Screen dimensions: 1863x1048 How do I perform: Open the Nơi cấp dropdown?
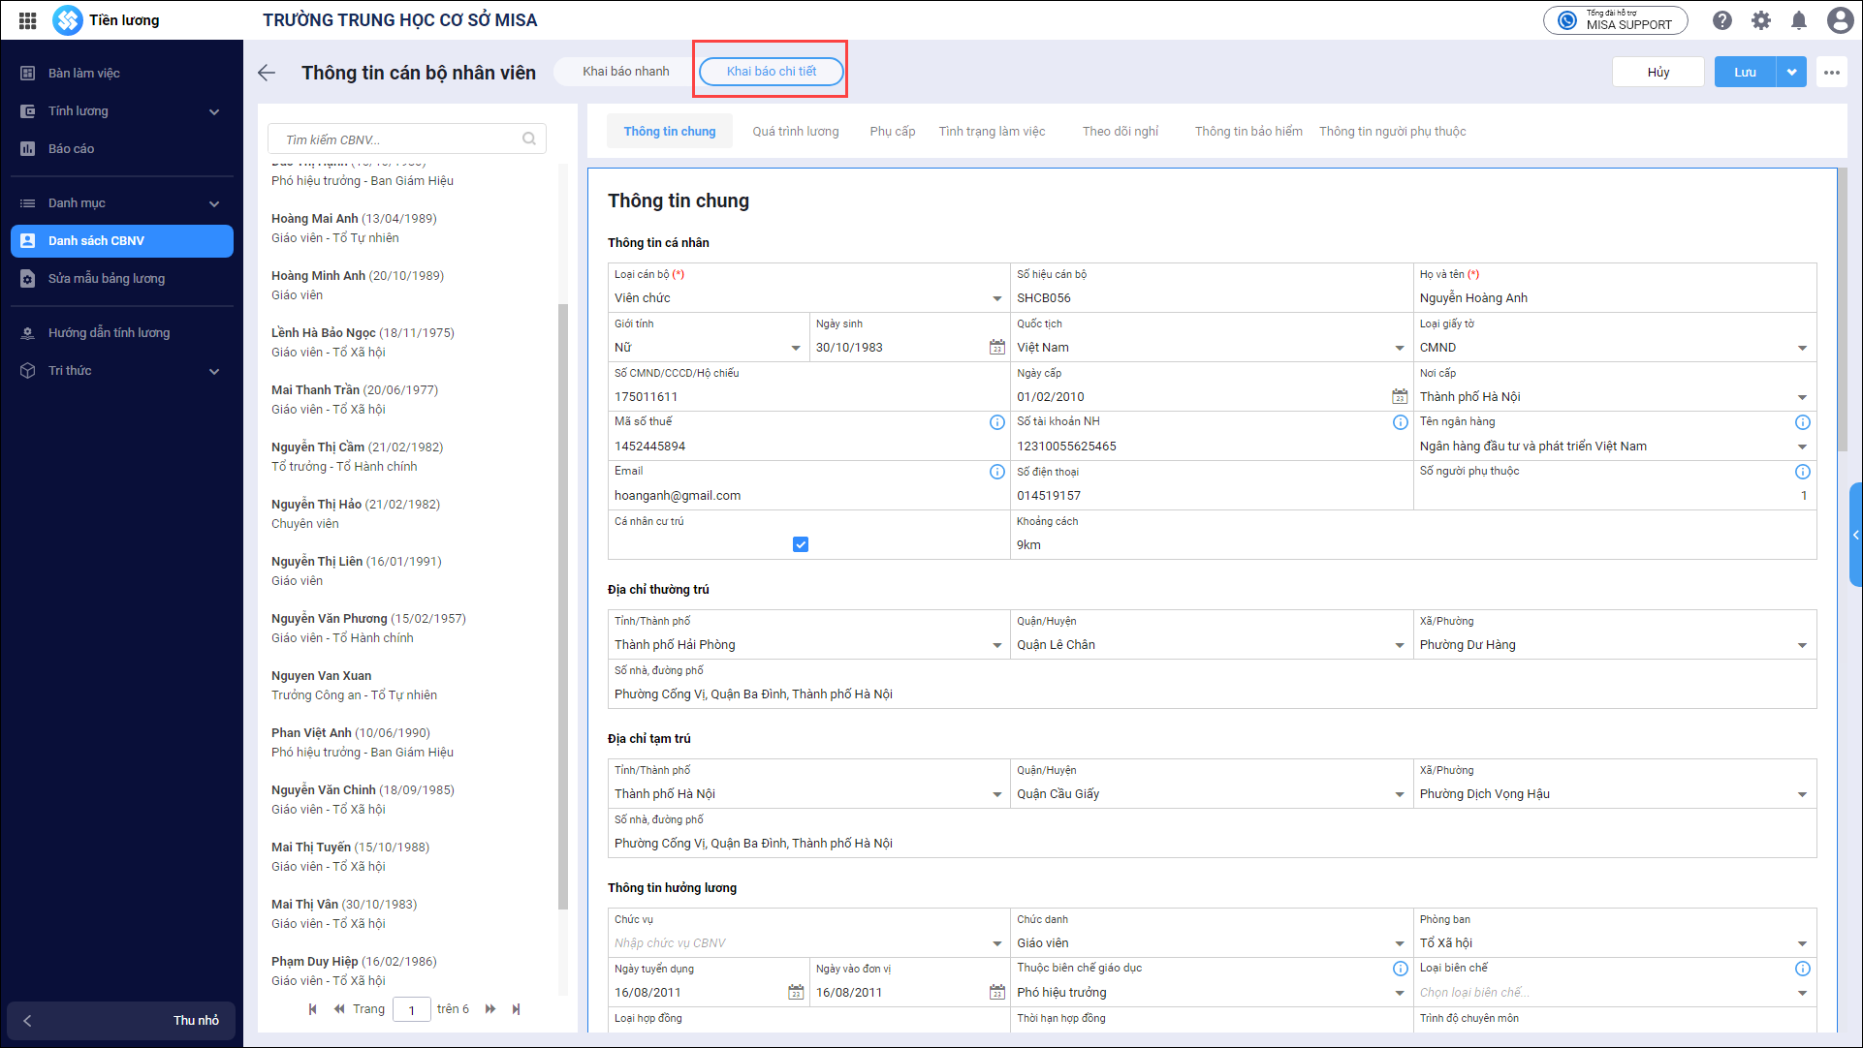point(1802,397)
